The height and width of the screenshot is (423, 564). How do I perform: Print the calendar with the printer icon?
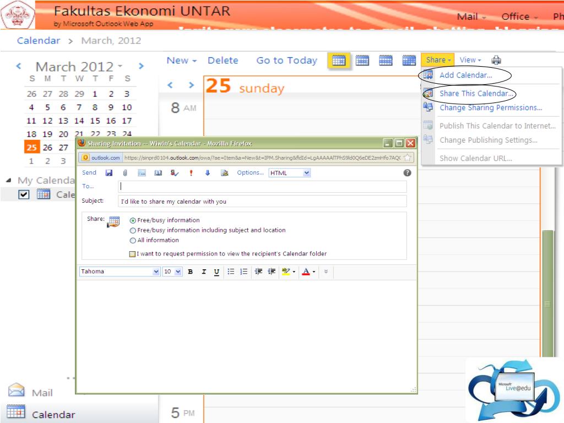[496, 60]
